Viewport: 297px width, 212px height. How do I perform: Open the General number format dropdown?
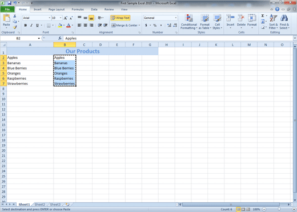(x=175, y=18)
